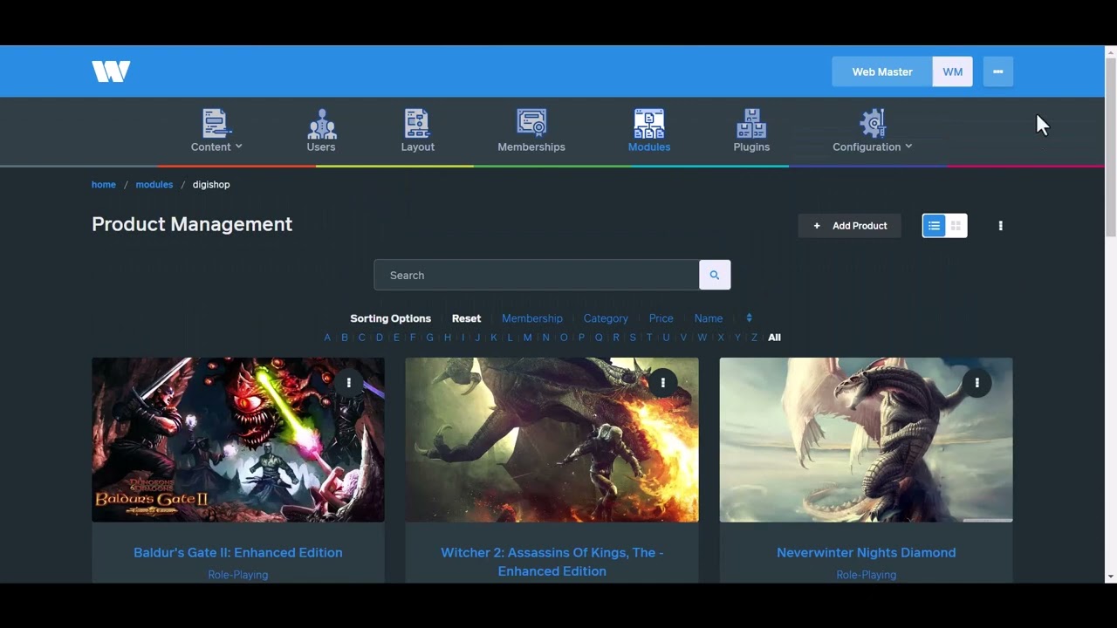Image resolution: width=1117 pixels, height=628 pixels.
Task: Click Role-Playing category under Baldur's Gate II
Action: 238,575
